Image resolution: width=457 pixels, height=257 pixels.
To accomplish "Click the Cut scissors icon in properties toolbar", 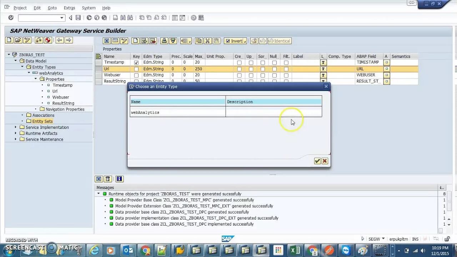I will point(207,41).
